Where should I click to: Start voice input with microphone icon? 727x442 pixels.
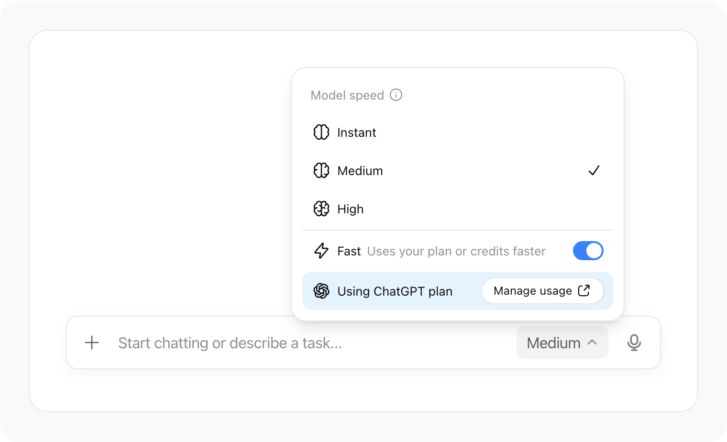[634, 343]
